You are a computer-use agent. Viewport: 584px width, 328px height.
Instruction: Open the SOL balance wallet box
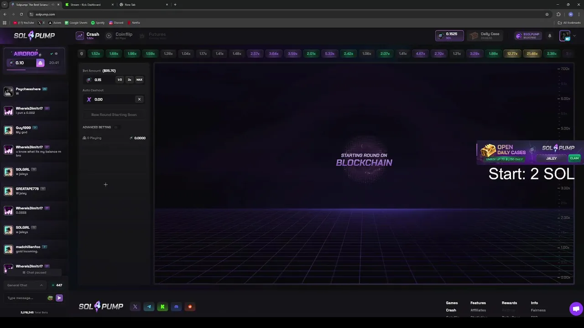449,36
